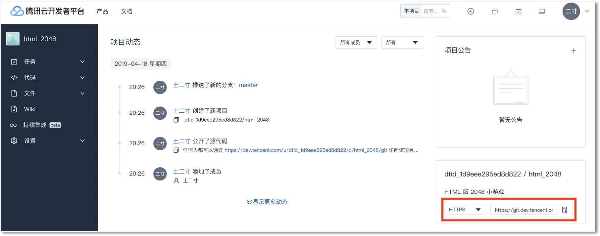Open 土二寸 link in branch push activity
This screenshot has height=236, width=600.
pyautogui.click(x=182, y=85)
